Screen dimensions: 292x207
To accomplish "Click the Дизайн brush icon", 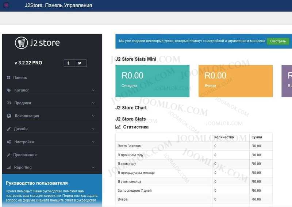I will 8,129.
